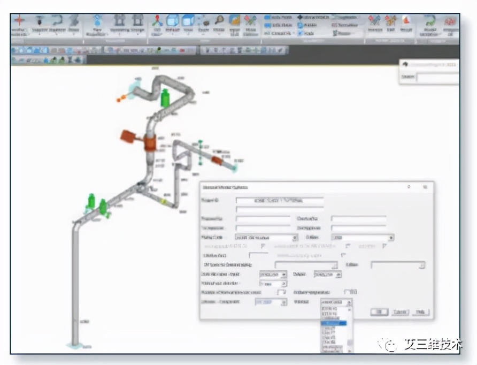Select the shaded blue cube view icon
The height and width of the screenshot is (365, 477).
pos(188,21)
